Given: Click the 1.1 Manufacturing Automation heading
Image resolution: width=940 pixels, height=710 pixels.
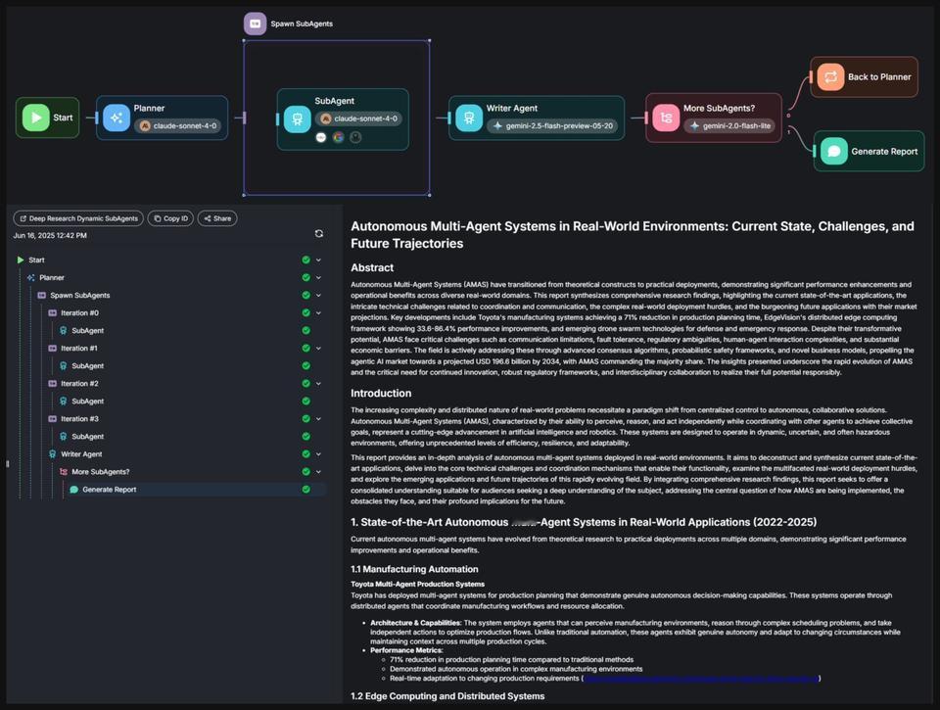Looking at the screenshot, I should click(x=415, y=570).
